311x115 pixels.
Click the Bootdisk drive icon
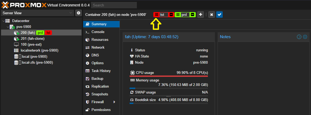click(x=132, y=100)
